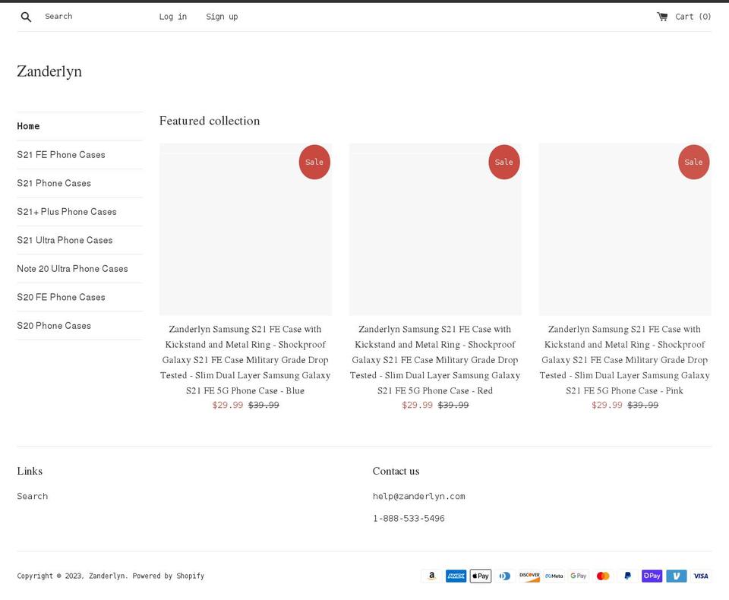Viewport: 729px width, 600px height.
Task: Click the PayPal payment icon
Action: 628,576
